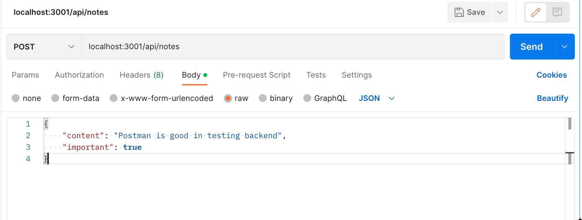This screenshot has height=220, width=582.
Task: Open the Headers (8) tab
Action: 142,75
